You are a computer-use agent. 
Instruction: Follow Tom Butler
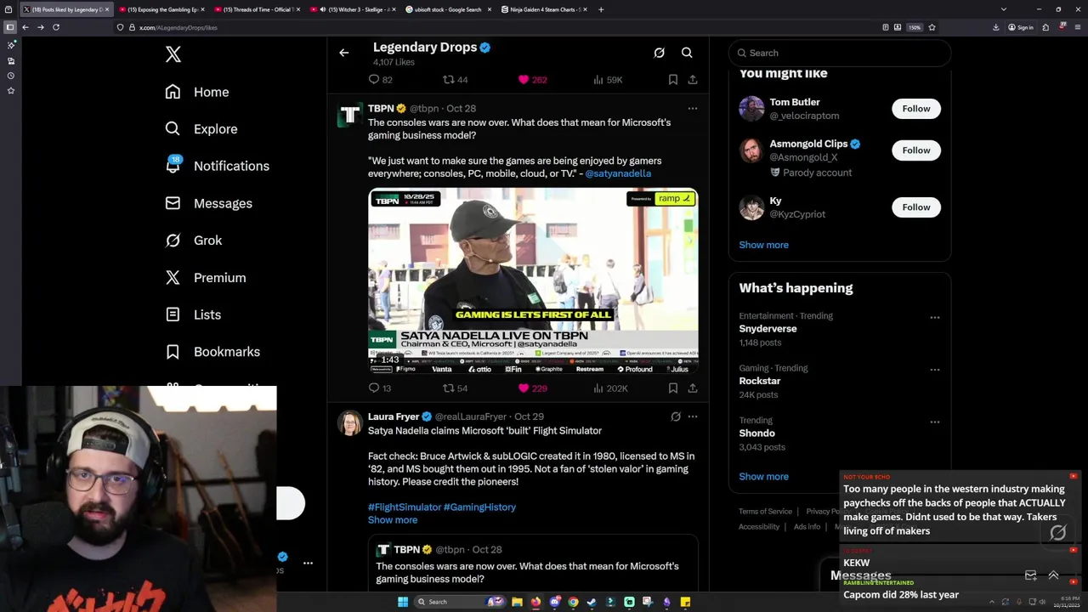[916, 108]
